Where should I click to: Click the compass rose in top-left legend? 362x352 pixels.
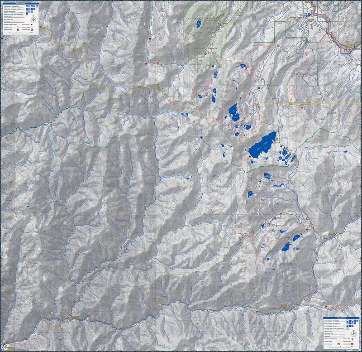click(x=33, y=19)
